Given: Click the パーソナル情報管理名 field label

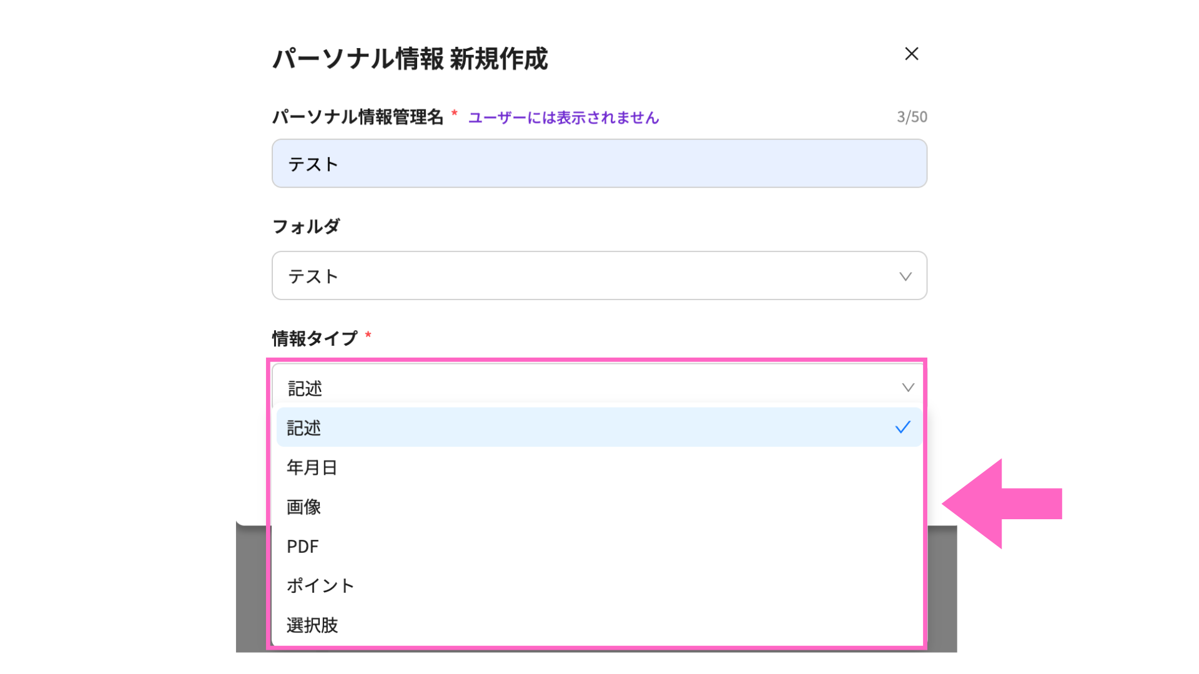Looking at the screenshot, I should click(x=358, y=117).
